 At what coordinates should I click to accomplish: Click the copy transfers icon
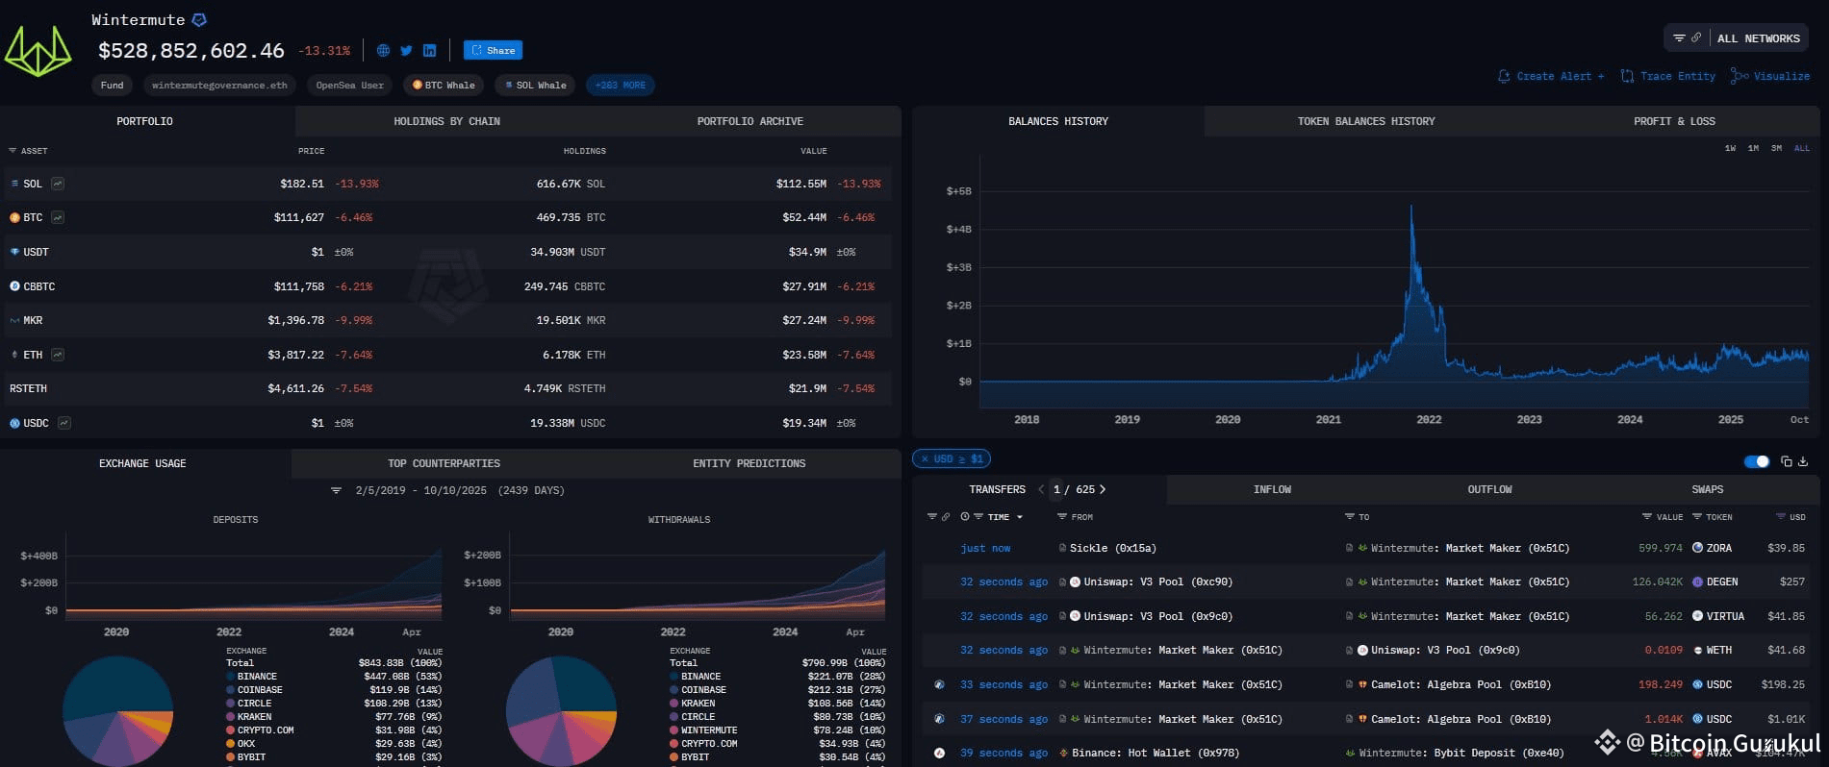1786,461
